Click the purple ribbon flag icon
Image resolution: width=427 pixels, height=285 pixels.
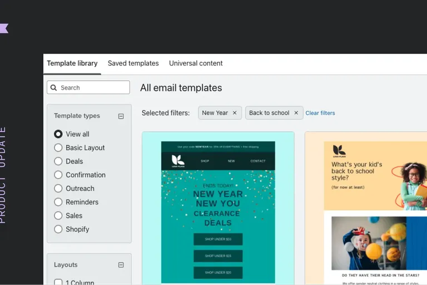point(4,28)
